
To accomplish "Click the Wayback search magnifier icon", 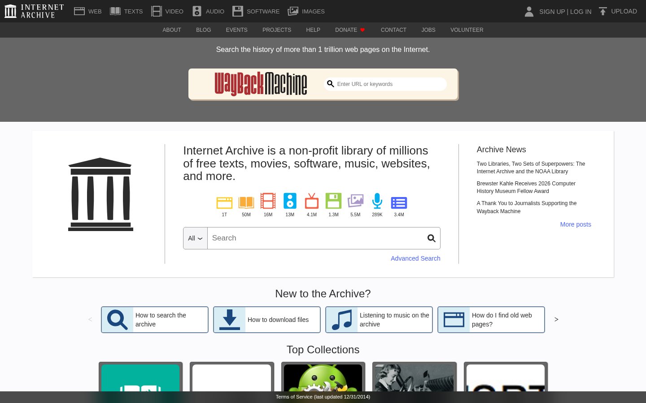I will point(331,84).
